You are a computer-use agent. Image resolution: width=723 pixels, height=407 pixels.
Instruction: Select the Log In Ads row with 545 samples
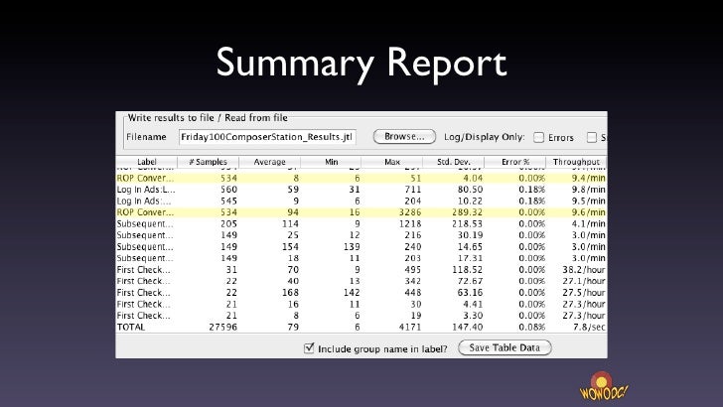tap(361, 201)
